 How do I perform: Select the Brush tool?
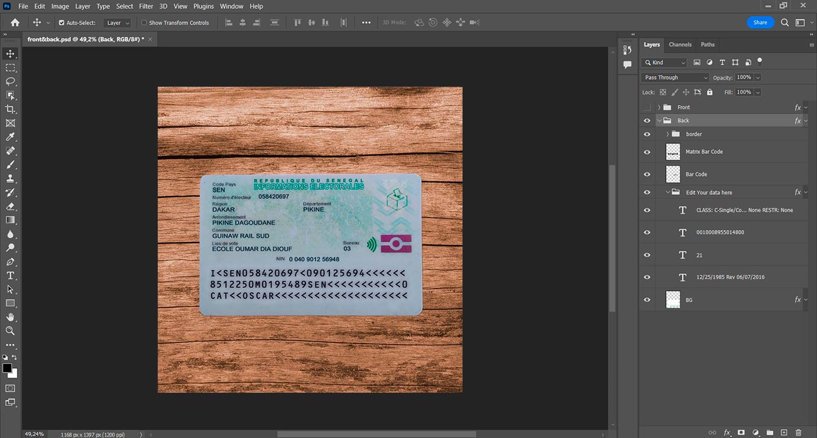tap(10, 165)
